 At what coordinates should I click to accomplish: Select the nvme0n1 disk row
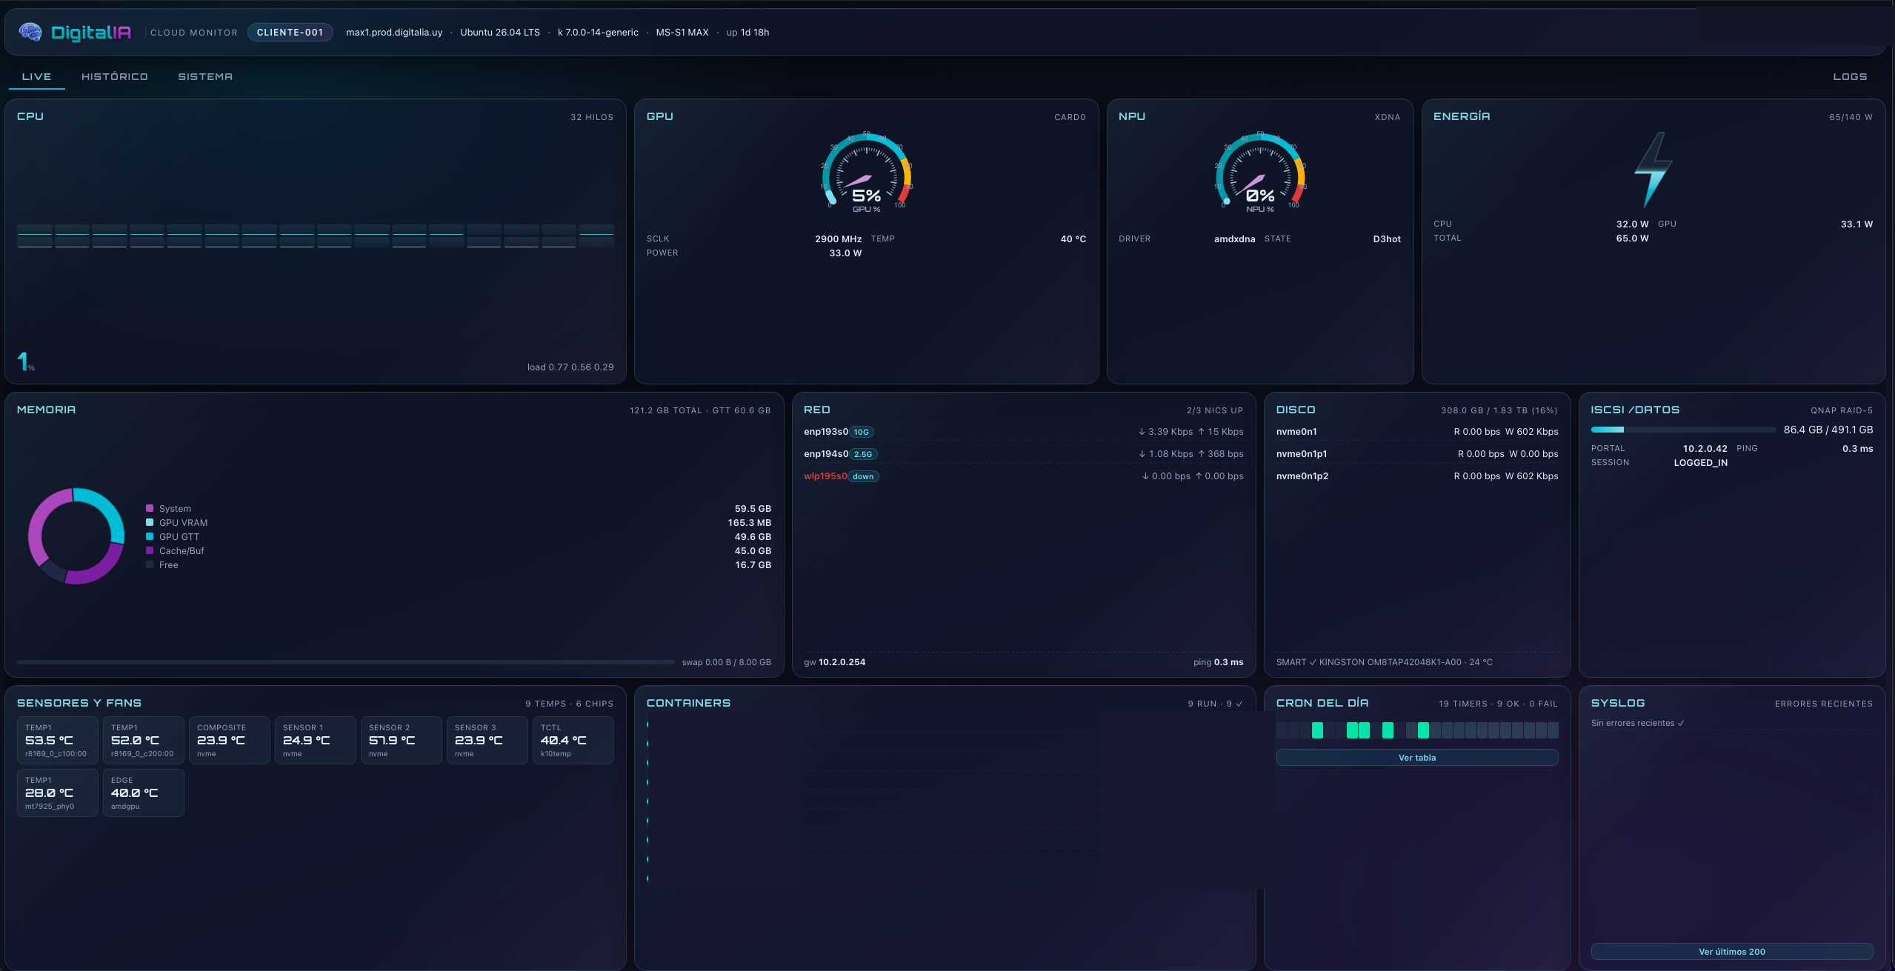pos(1416,431)
